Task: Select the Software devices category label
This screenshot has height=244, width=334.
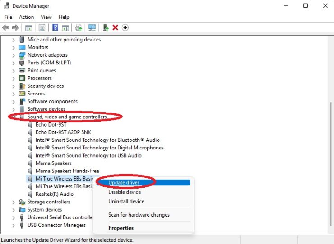Action: coord(46,109)
